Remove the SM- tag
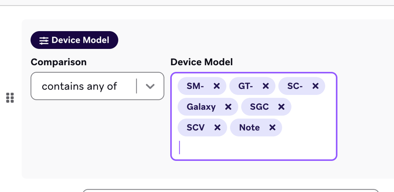 [216, 86]
